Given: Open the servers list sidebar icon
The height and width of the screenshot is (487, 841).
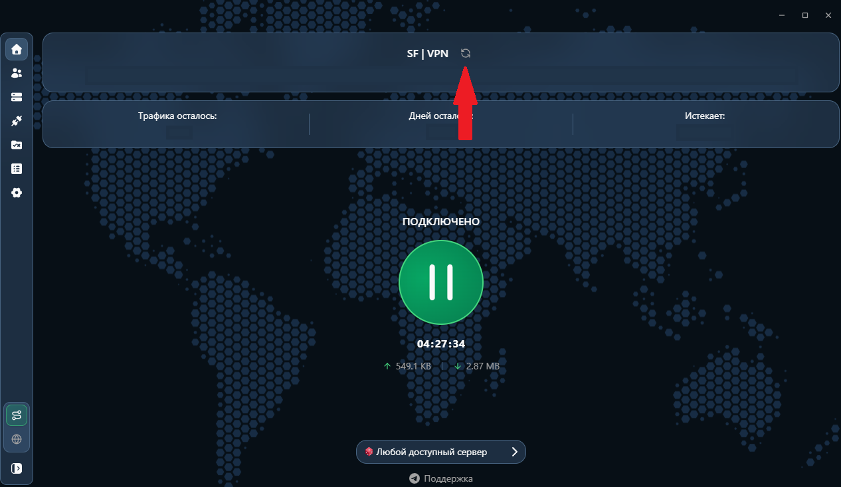Looking at the screenshot, I should tap(17, 97).
